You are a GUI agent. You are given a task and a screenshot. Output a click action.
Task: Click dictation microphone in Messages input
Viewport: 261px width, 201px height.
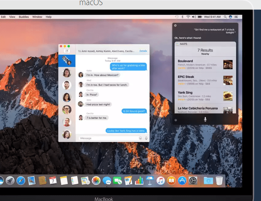point(146,138)
